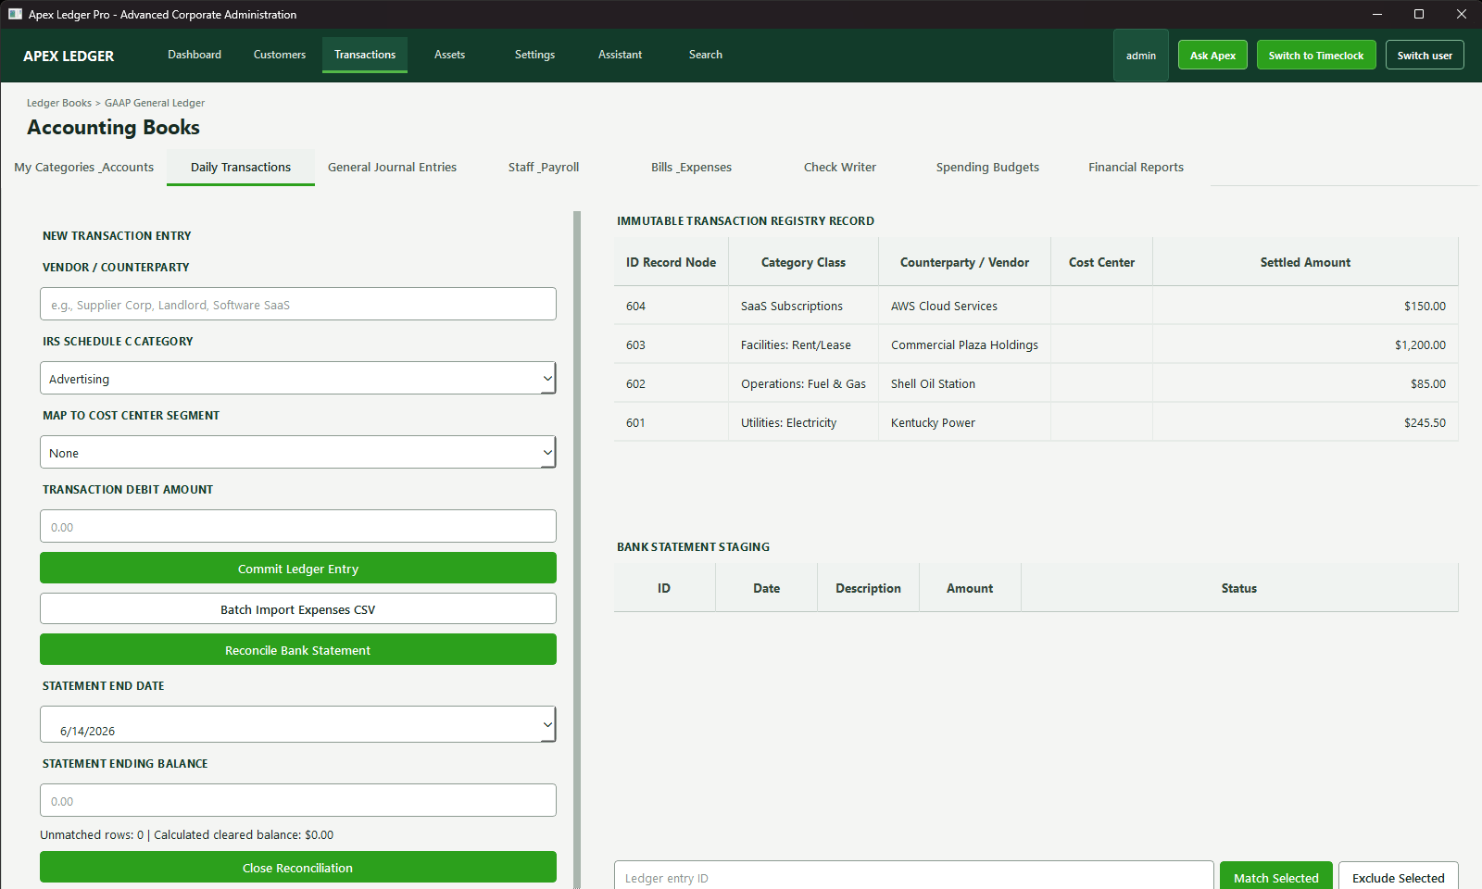
Task: Click Commit Ledger Entry
Action: point(298,569)
